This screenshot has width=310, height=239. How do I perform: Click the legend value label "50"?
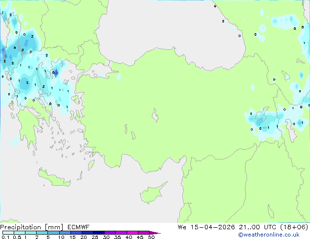(x=151, y=237)
